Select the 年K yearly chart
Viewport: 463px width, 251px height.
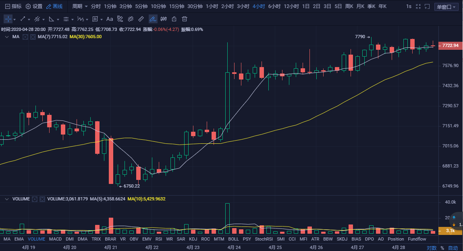click(x=382, y=6)
